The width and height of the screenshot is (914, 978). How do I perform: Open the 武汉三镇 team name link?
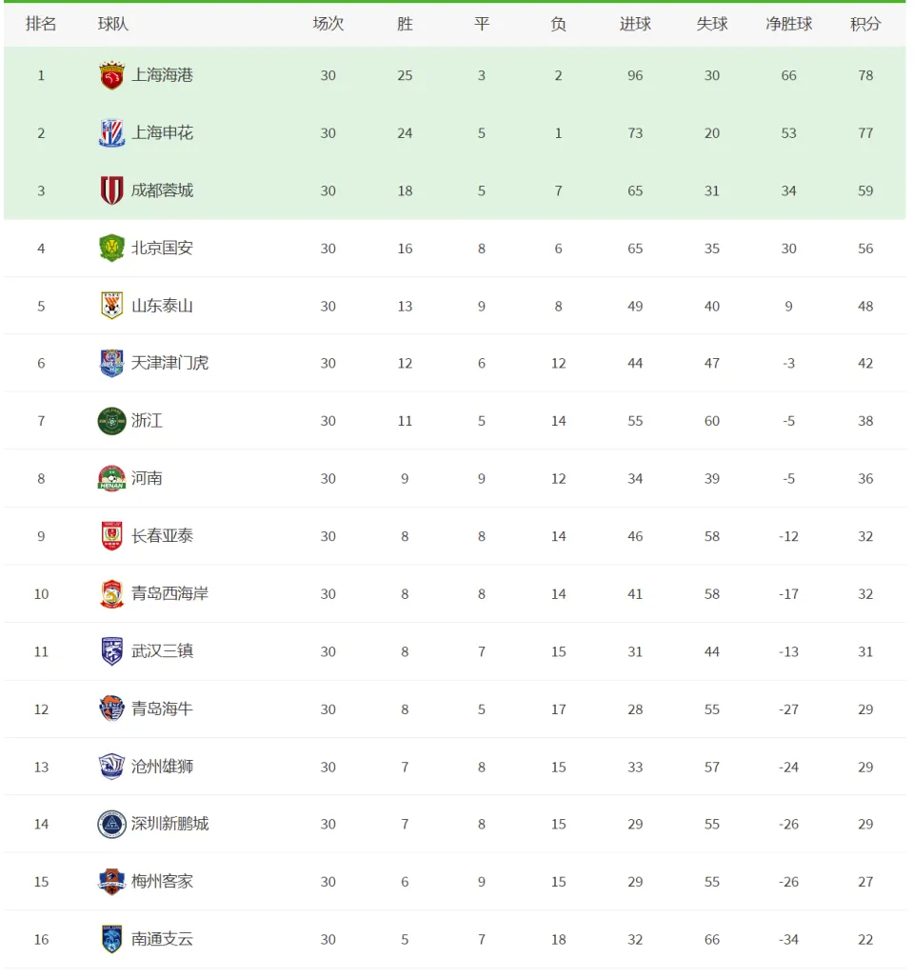pyautogui.click(x=162, y=651)
